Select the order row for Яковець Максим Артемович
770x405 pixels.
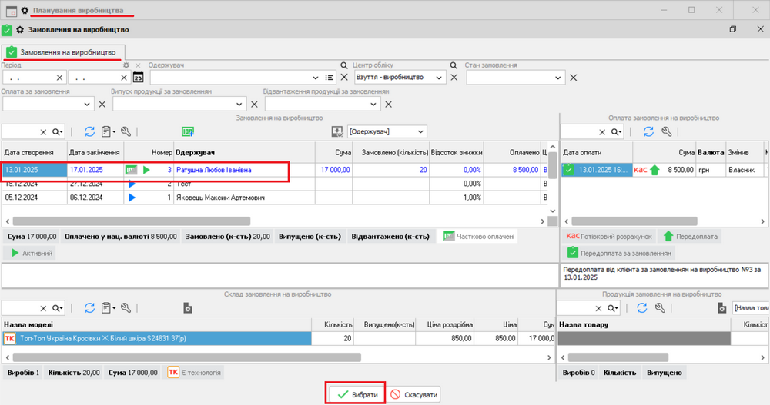click(x=219, y=198)
